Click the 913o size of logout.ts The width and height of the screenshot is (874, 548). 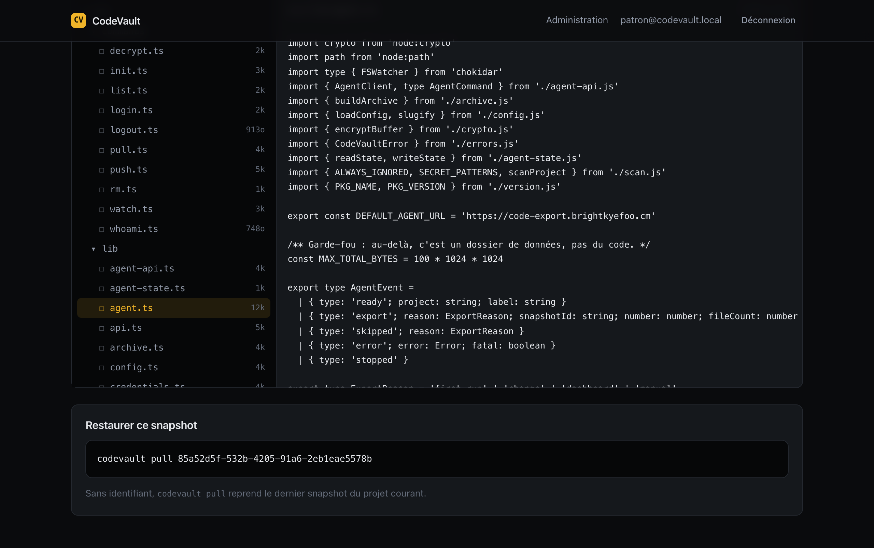pos(255,130)
